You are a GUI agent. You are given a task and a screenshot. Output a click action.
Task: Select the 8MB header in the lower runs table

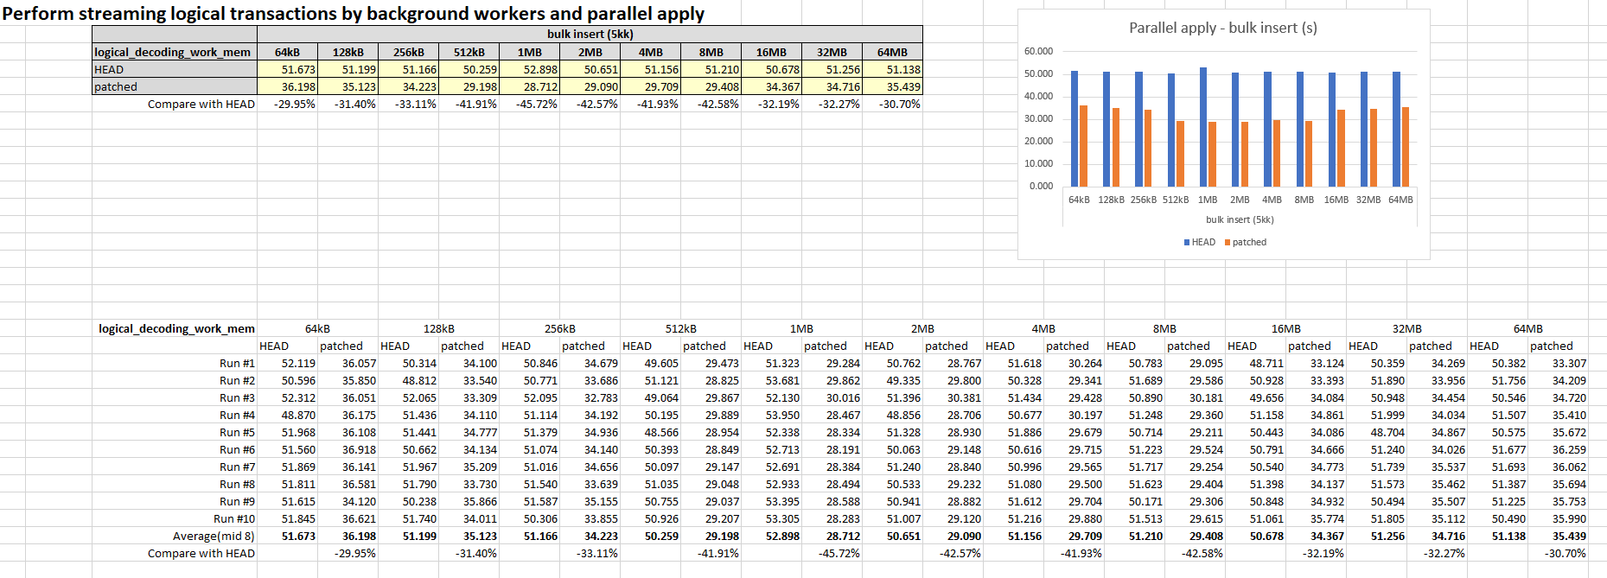click(x=1164, y=329)
